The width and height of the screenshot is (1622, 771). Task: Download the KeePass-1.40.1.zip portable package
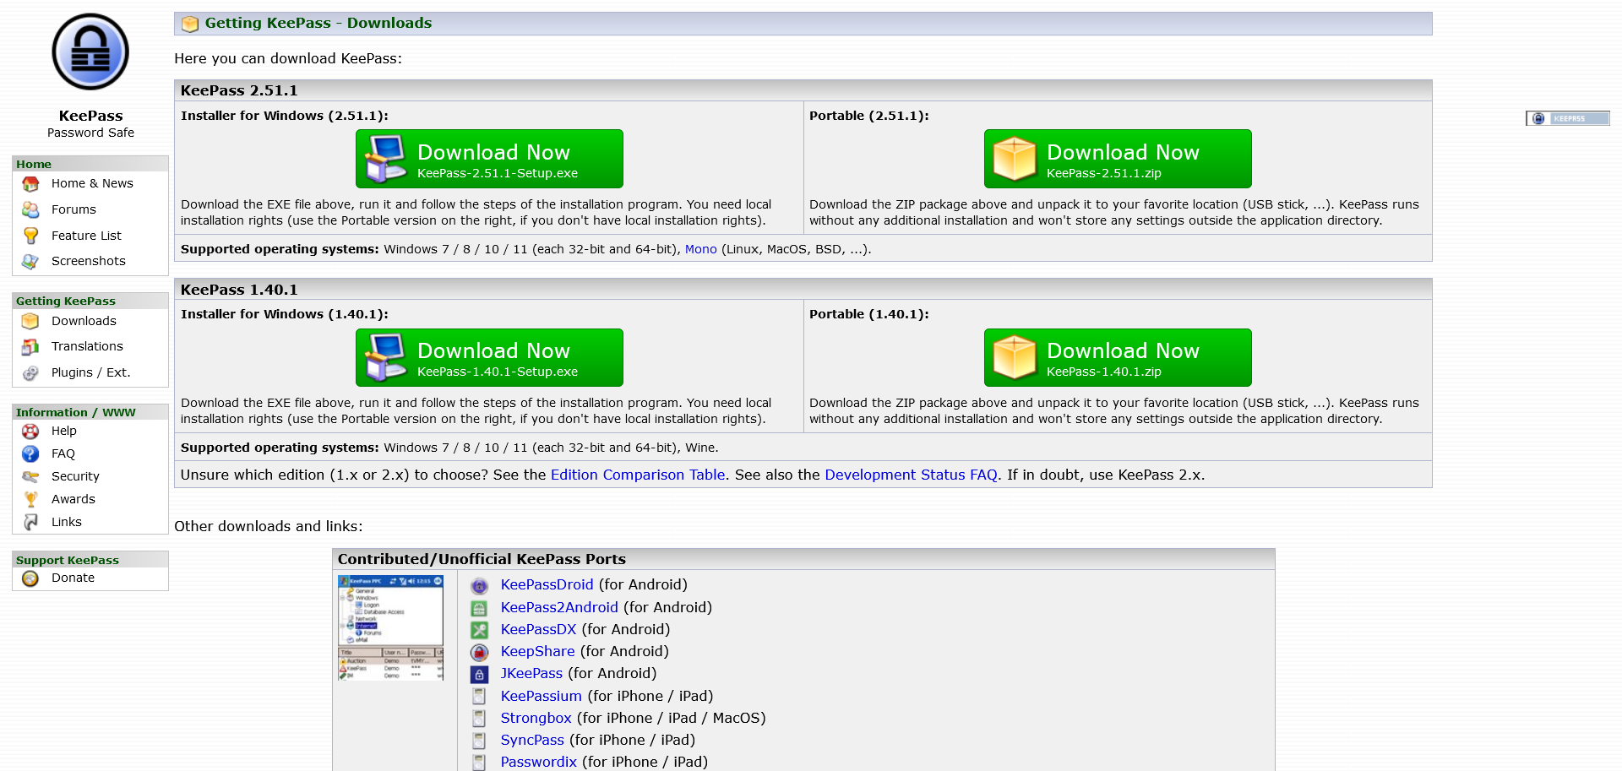coord(1118,358)
